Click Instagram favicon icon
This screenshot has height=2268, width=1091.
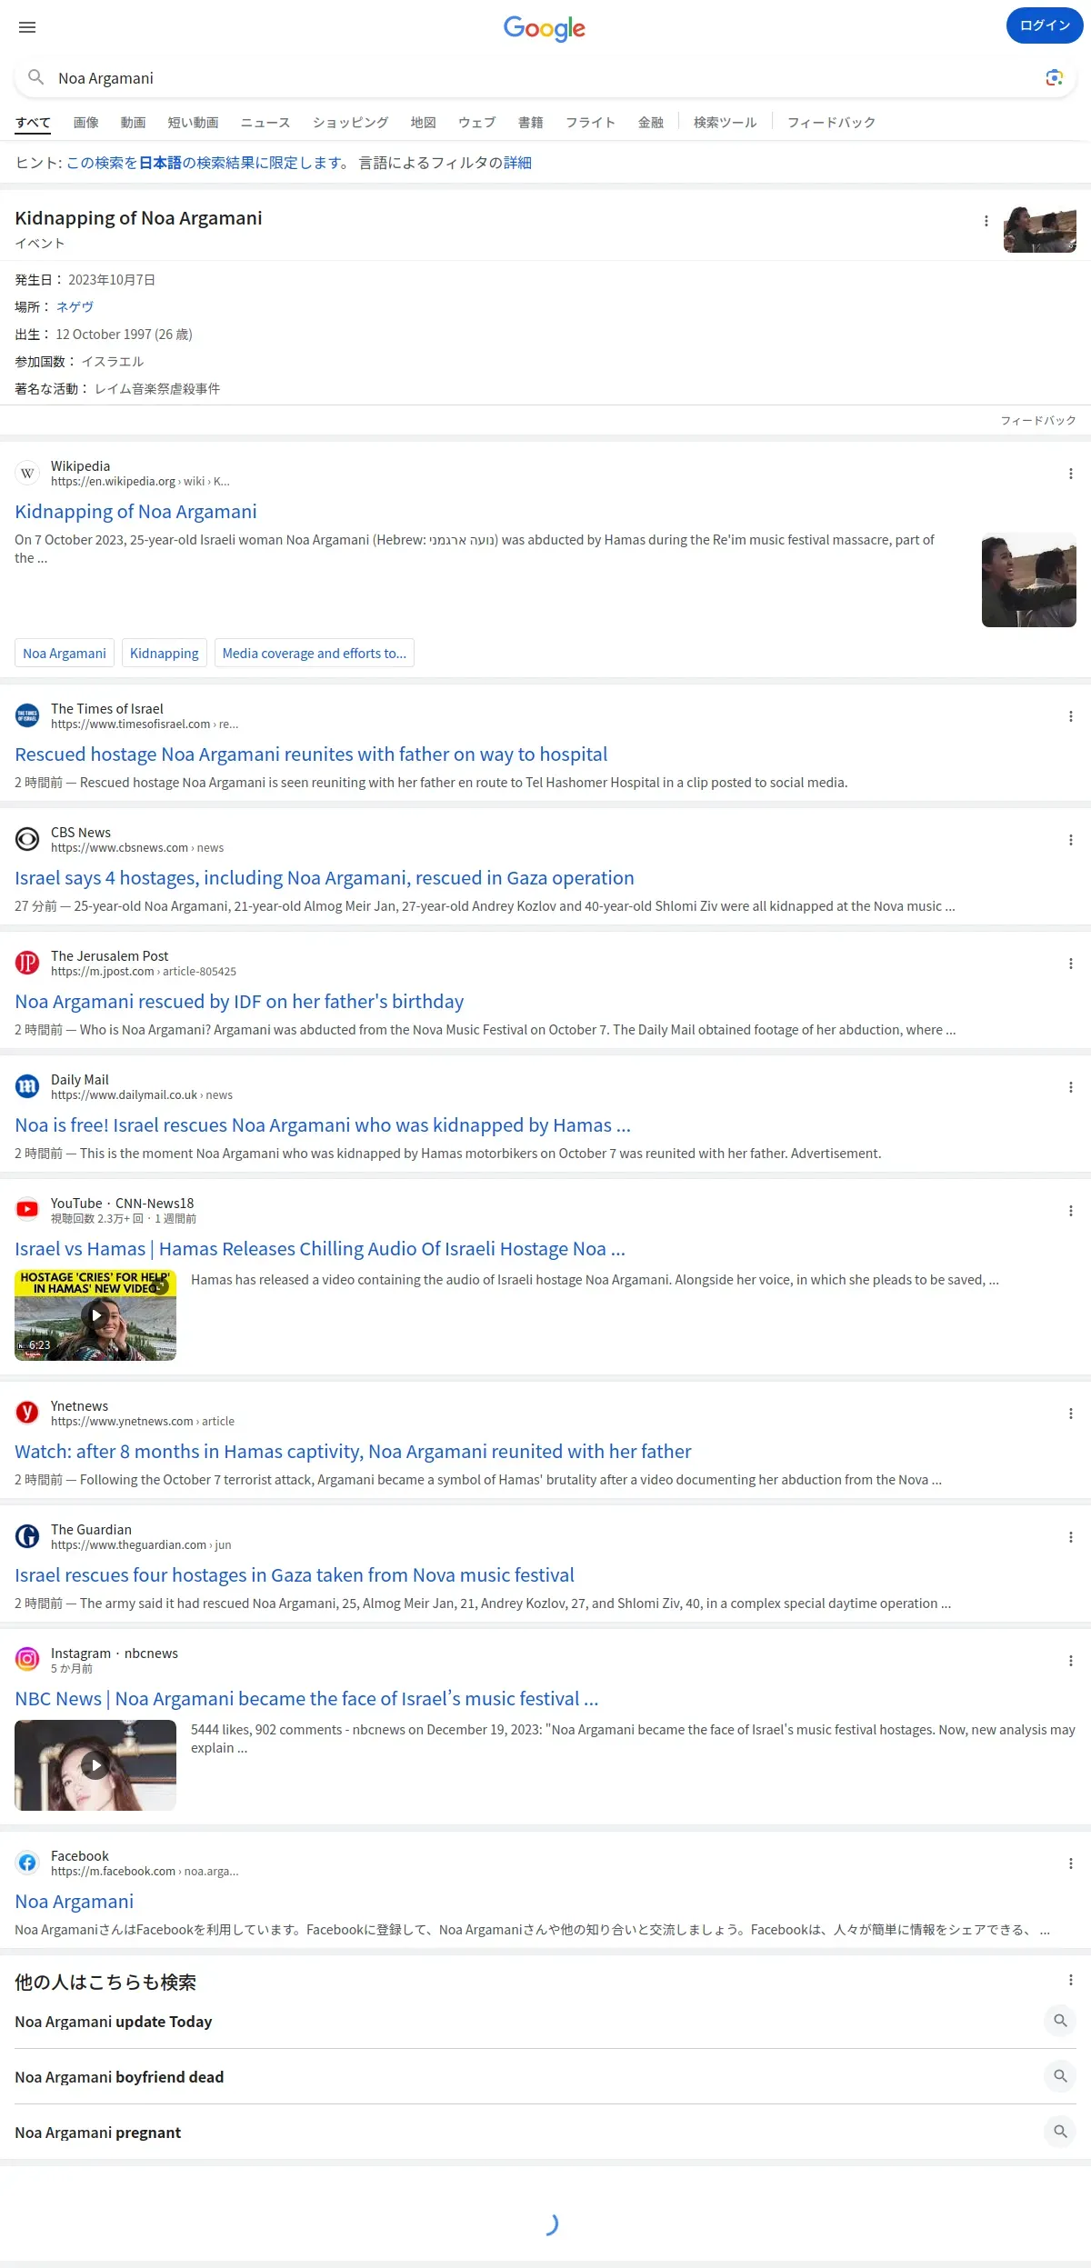pyautogui.click(x=27, y=1660)
